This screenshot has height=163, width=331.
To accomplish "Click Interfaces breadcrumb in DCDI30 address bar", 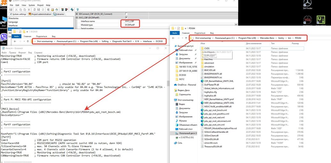I will (x=147, y=41).
